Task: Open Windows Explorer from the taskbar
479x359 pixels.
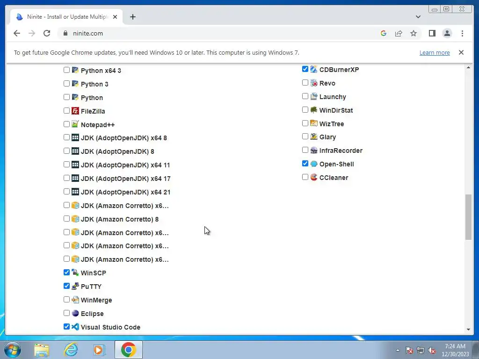Action: coord(42,350)
